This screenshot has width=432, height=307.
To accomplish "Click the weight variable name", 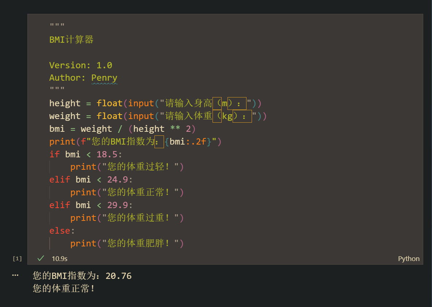I will tap(65, 116).
